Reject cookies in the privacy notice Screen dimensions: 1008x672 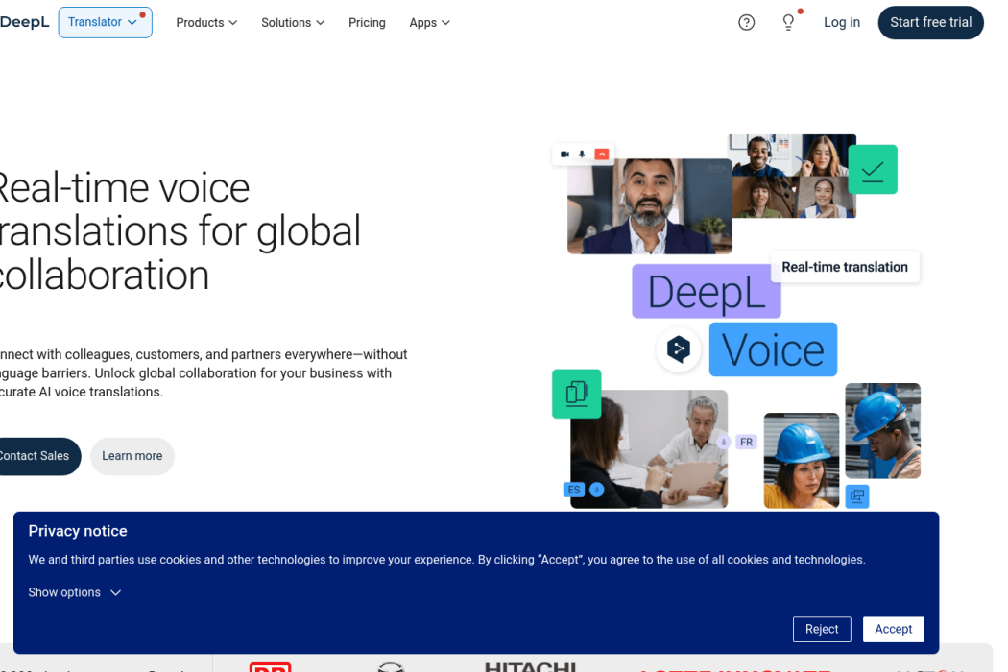coord(822,629)
